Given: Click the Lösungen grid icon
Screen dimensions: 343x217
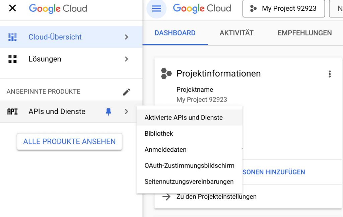Looking at the screenshot, I should [12, 59].
